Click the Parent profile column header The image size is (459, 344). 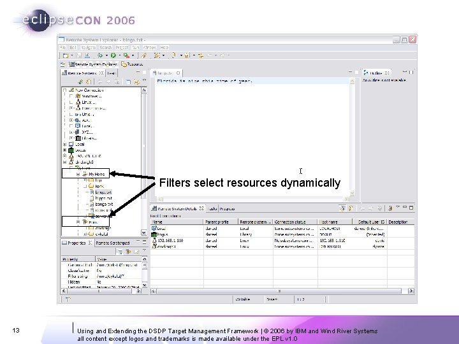tap(221, 222)
